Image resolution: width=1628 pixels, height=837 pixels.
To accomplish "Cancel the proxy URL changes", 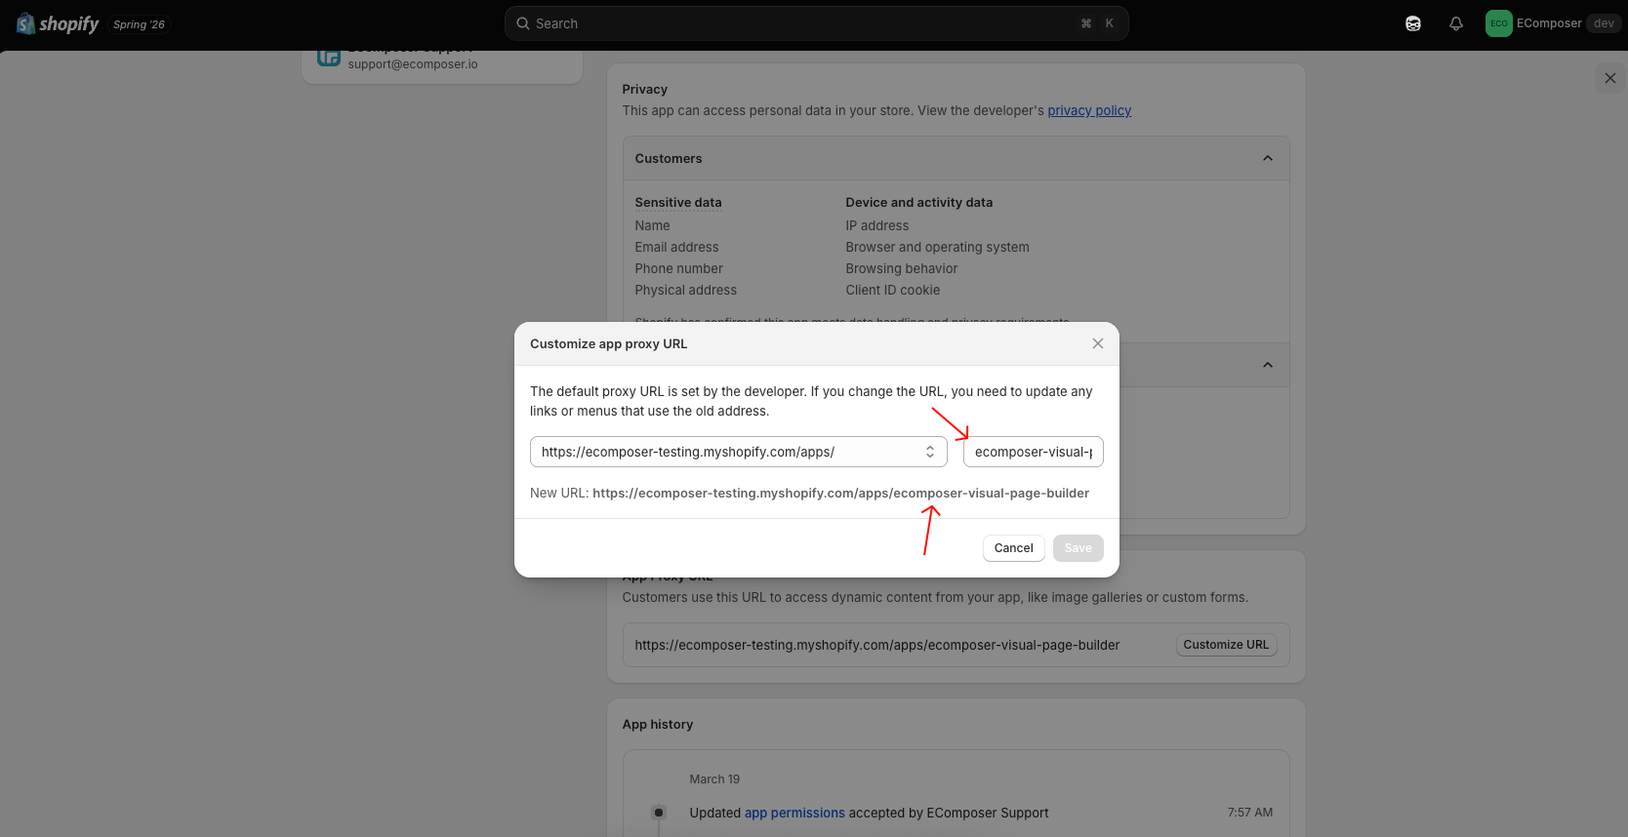I will tap(1013, 548).
